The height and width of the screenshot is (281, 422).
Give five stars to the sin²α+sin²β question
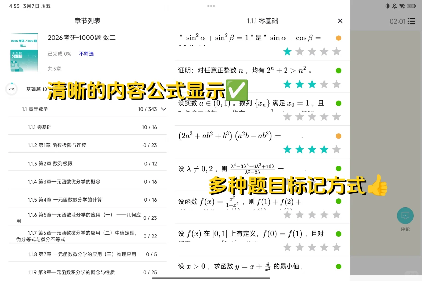click(x=337, y=51)
